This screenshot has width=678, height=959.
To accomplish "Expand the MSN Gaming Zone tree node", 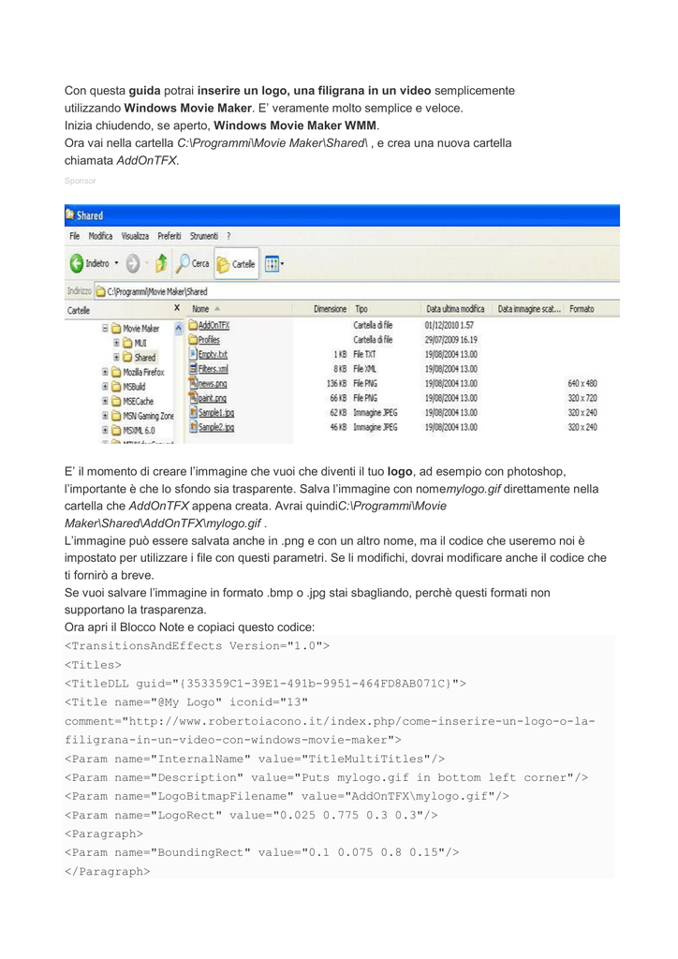I will [x=105, y=416].
